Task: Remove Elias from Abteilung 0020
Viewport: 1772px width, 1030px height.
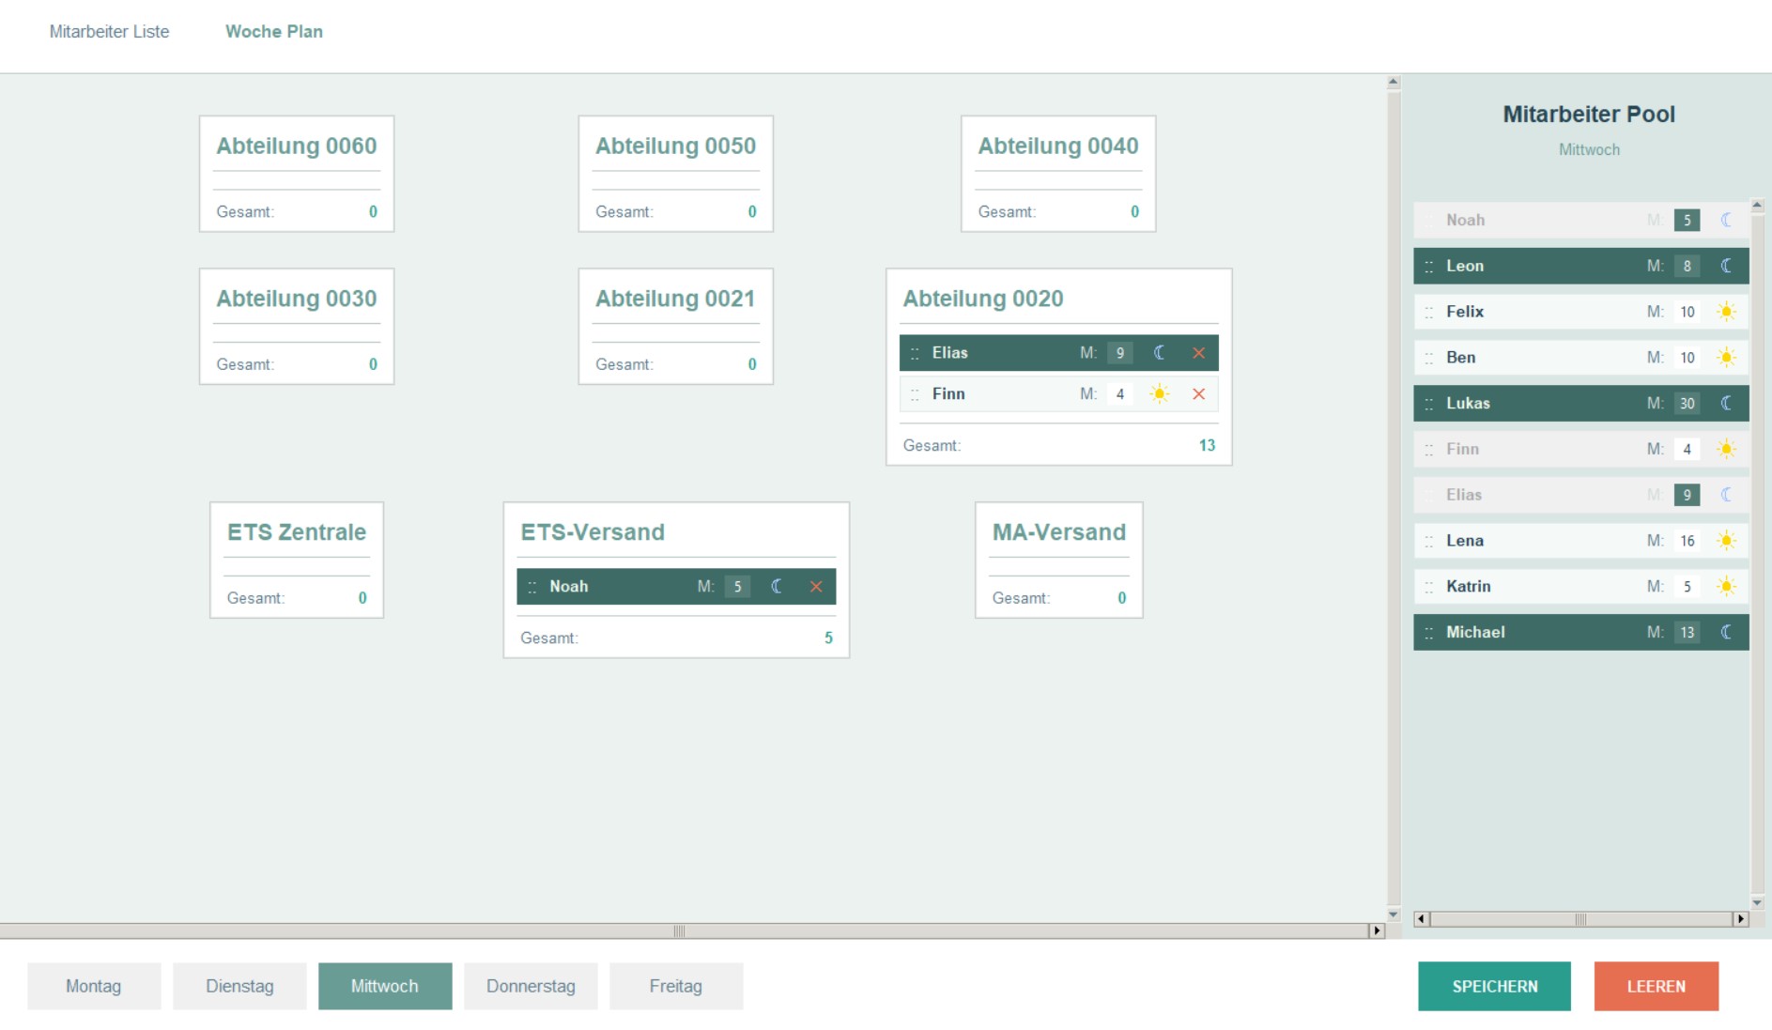Action: click(x=1198, y=353)
